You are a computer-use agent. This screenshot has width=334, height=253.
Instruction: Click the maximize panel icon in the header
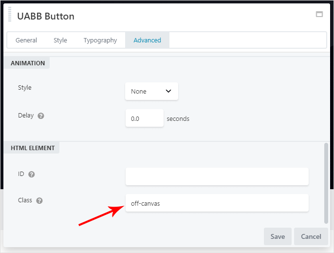coord(319,14)
